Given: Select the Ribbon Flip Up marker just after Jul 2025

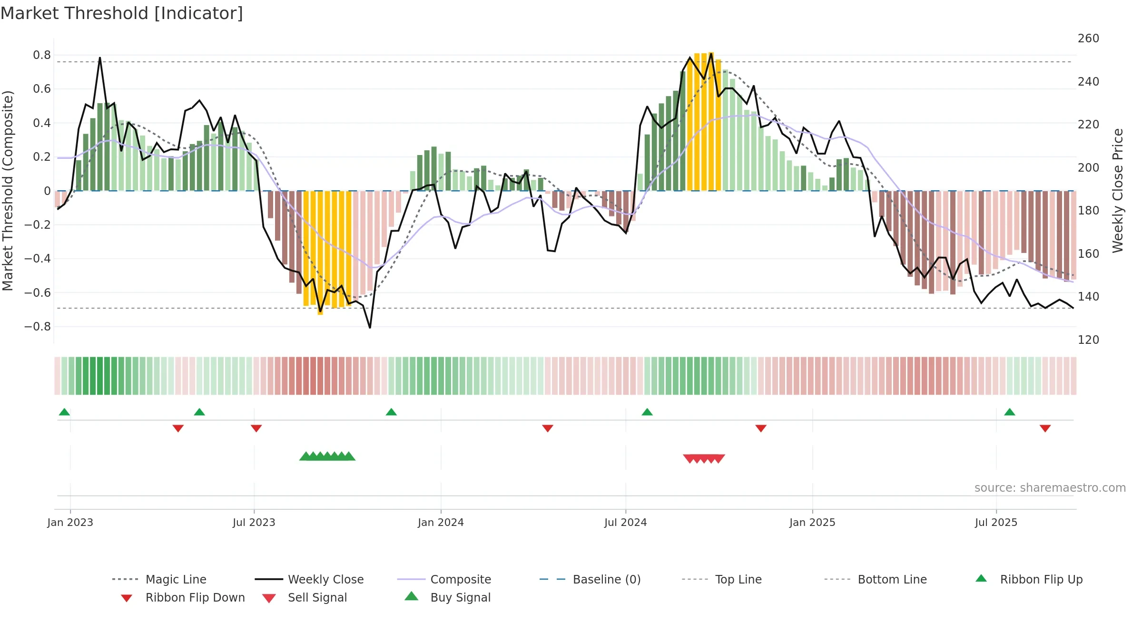Looking at the screenshot, I should (x=1010, y=412).
